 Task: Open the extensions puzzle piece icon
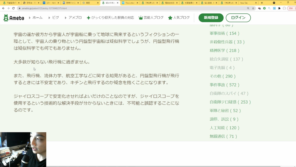[279, 8]
